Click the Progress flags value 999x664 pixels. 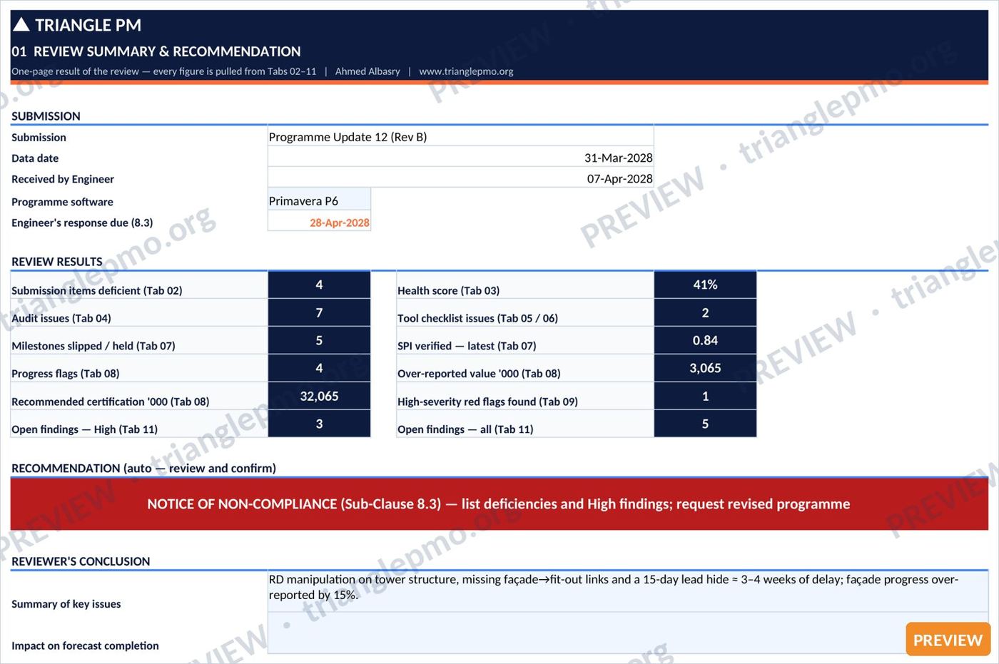point(319,368)
